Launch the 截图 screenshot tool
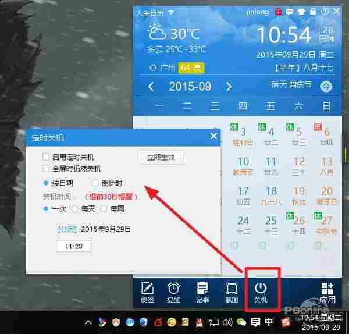349x334 pixels. (232, 292)
